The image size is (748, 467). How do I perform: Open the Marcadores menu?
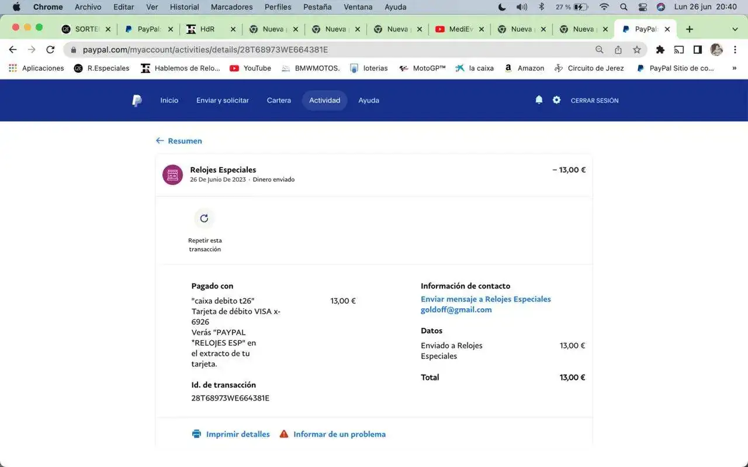tap(231, 7)
